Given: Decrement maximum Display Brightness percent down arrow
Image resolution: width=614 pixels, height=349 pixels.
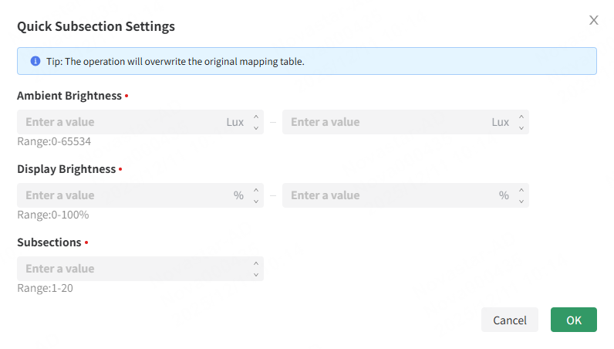Looking at the screenshot, I should pyautogui.click(x=521, y=201).
